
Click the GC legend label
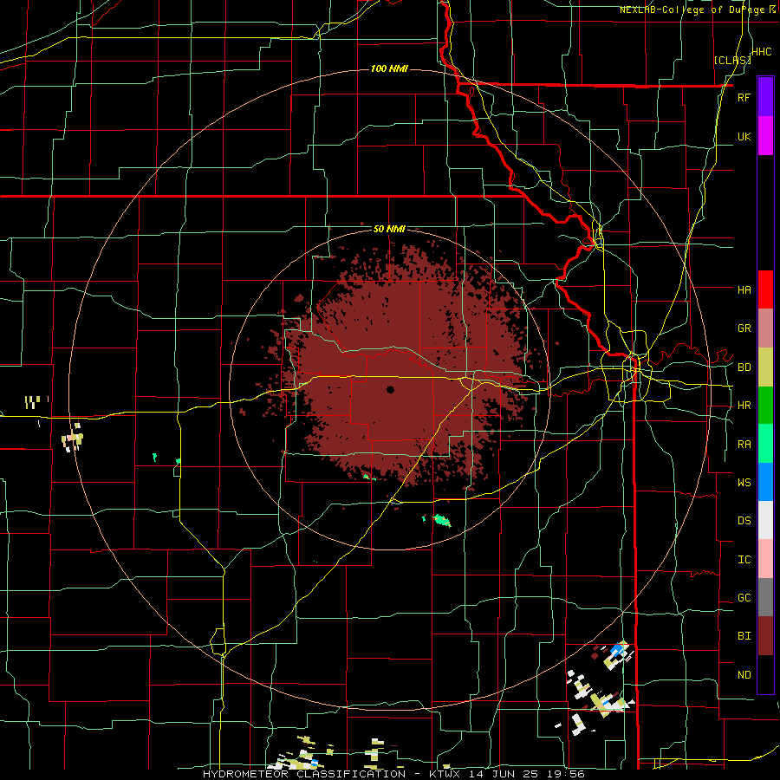coord(744,598)
